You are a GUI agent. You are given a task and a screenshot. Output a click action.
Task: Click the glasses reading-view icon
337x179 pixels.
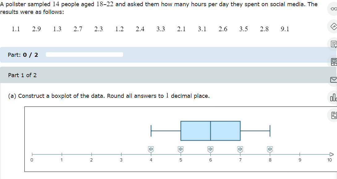click(333, 9)
